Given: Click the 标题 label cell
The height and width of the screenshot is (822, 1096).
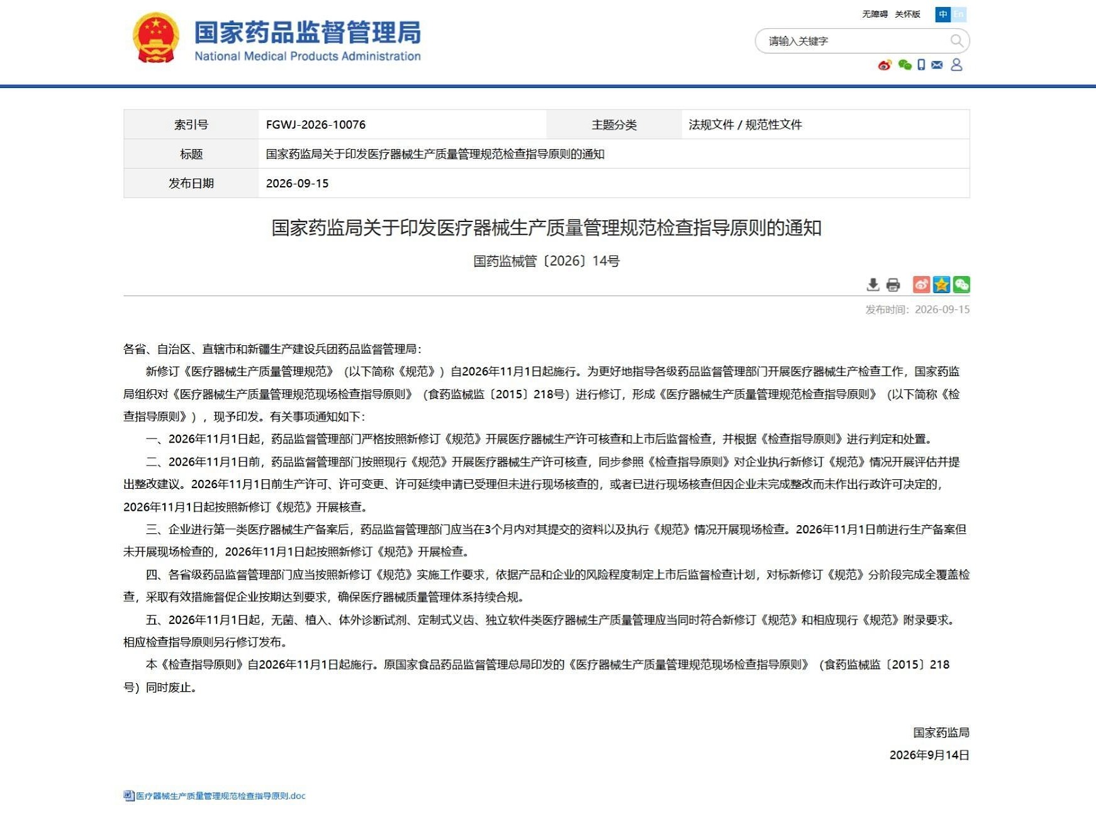Looking at the screenshot, I should click(x=191, y=154).
